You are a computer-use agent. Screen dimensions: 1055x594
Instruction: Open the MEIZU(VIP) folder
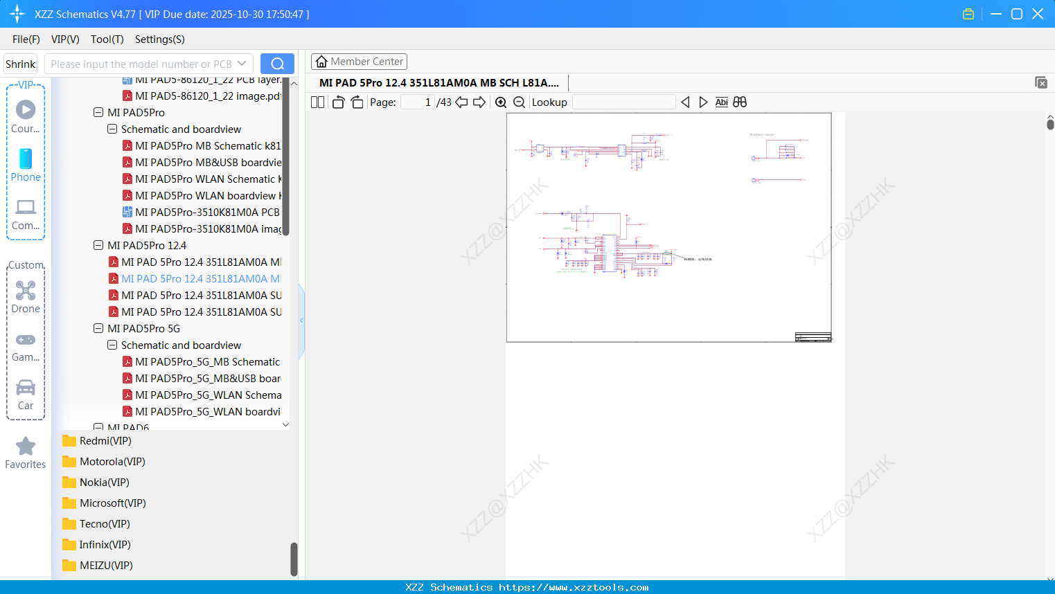98,566
